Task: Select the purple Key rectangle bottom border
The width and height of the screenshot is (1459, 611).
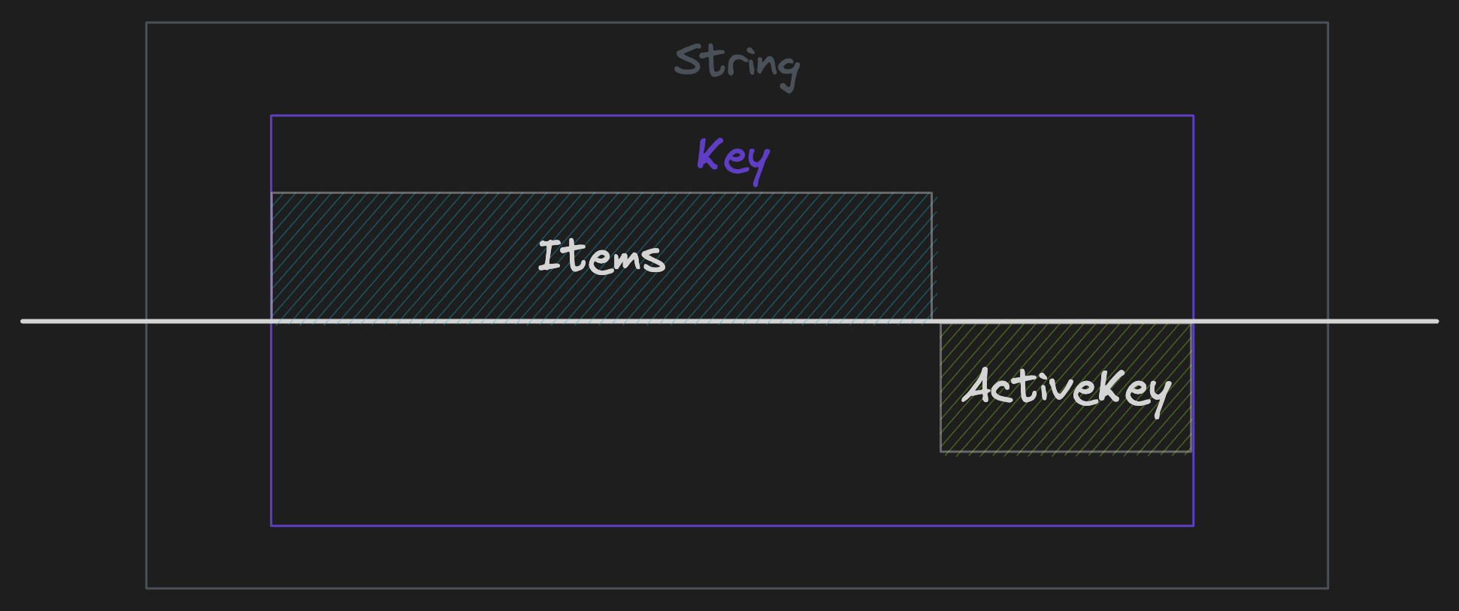Action: pos(732,525)
